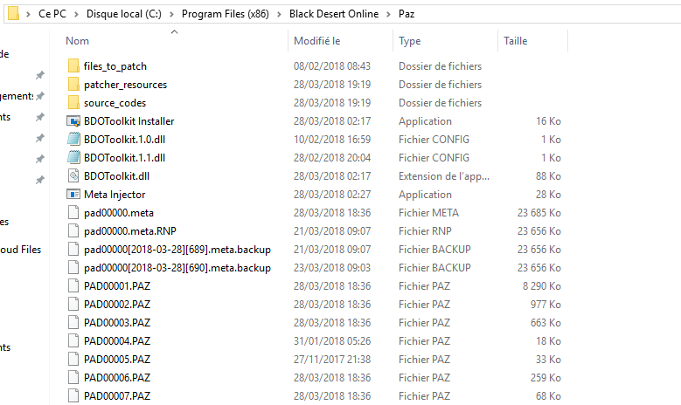Select the patcher_resources folder icon
Viewport: 681px width, 405px height.
[x=73, y=85]
